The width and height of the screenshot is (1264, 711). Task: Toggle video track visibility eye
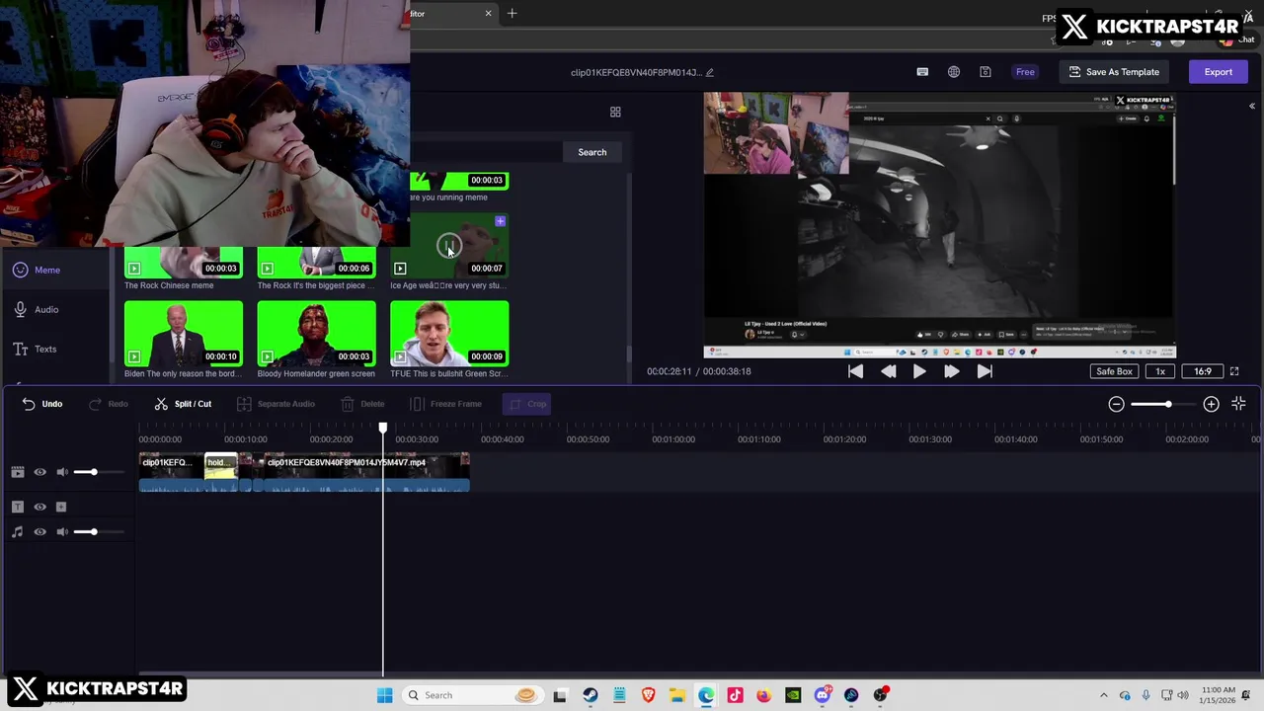tap(40, 472)
